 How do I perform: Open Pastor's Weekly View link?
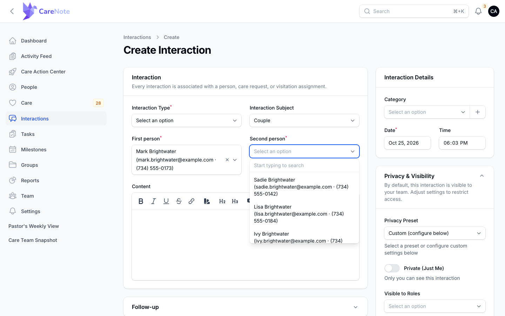(x=34, y=226)
